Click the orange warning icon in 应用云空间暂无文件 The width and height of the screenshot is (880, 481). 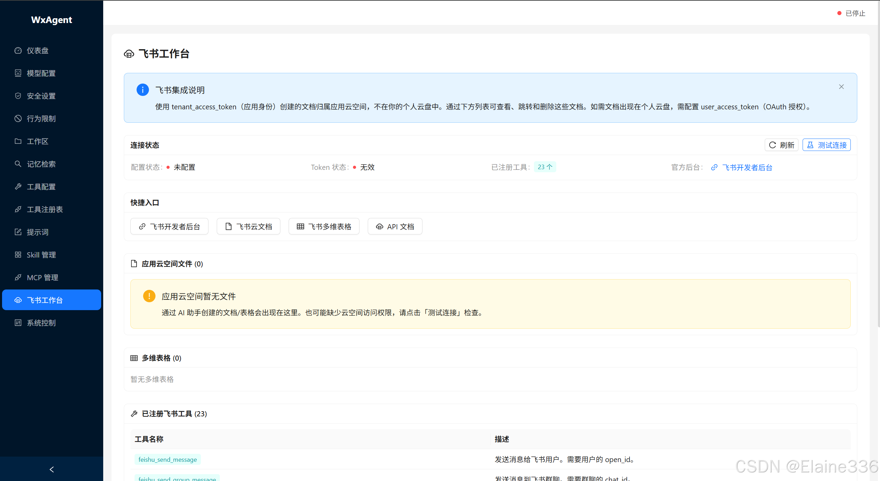[149, 296]
